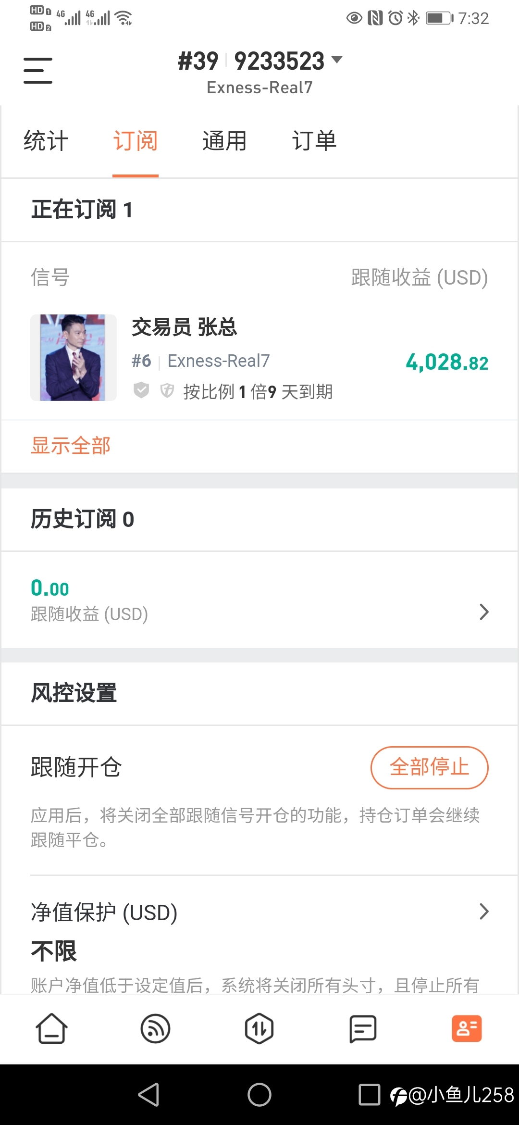Open trader 张总 profile photo
Image resolution: width=519 pixels, height=1125 pixels.
(x=74, y=358)
